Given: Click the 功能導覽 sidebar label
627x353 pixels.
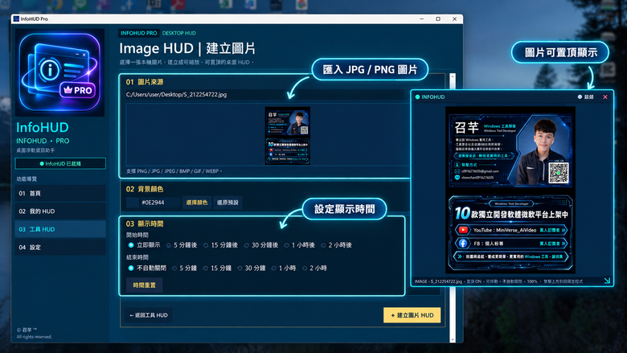Looking at the screenshot, I should point(27,179).
